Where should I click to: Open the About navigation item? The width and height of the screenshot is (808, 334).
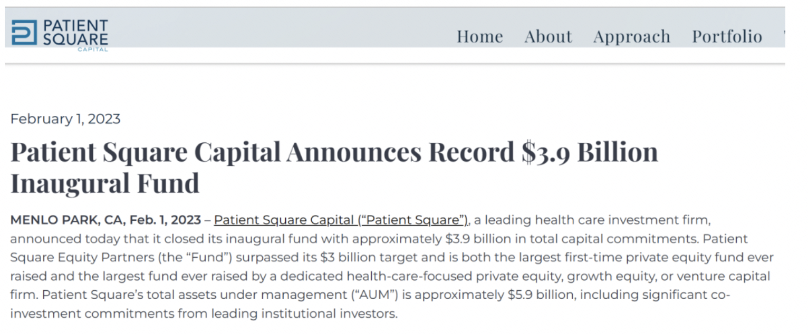click(548, 36)
